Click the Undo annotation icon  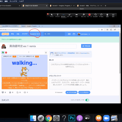[95, 15]
